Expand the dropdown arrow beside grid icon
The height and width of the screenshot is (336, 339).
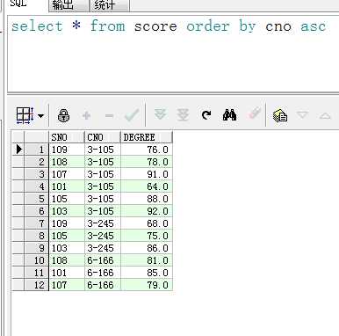[x=41, y=116]
